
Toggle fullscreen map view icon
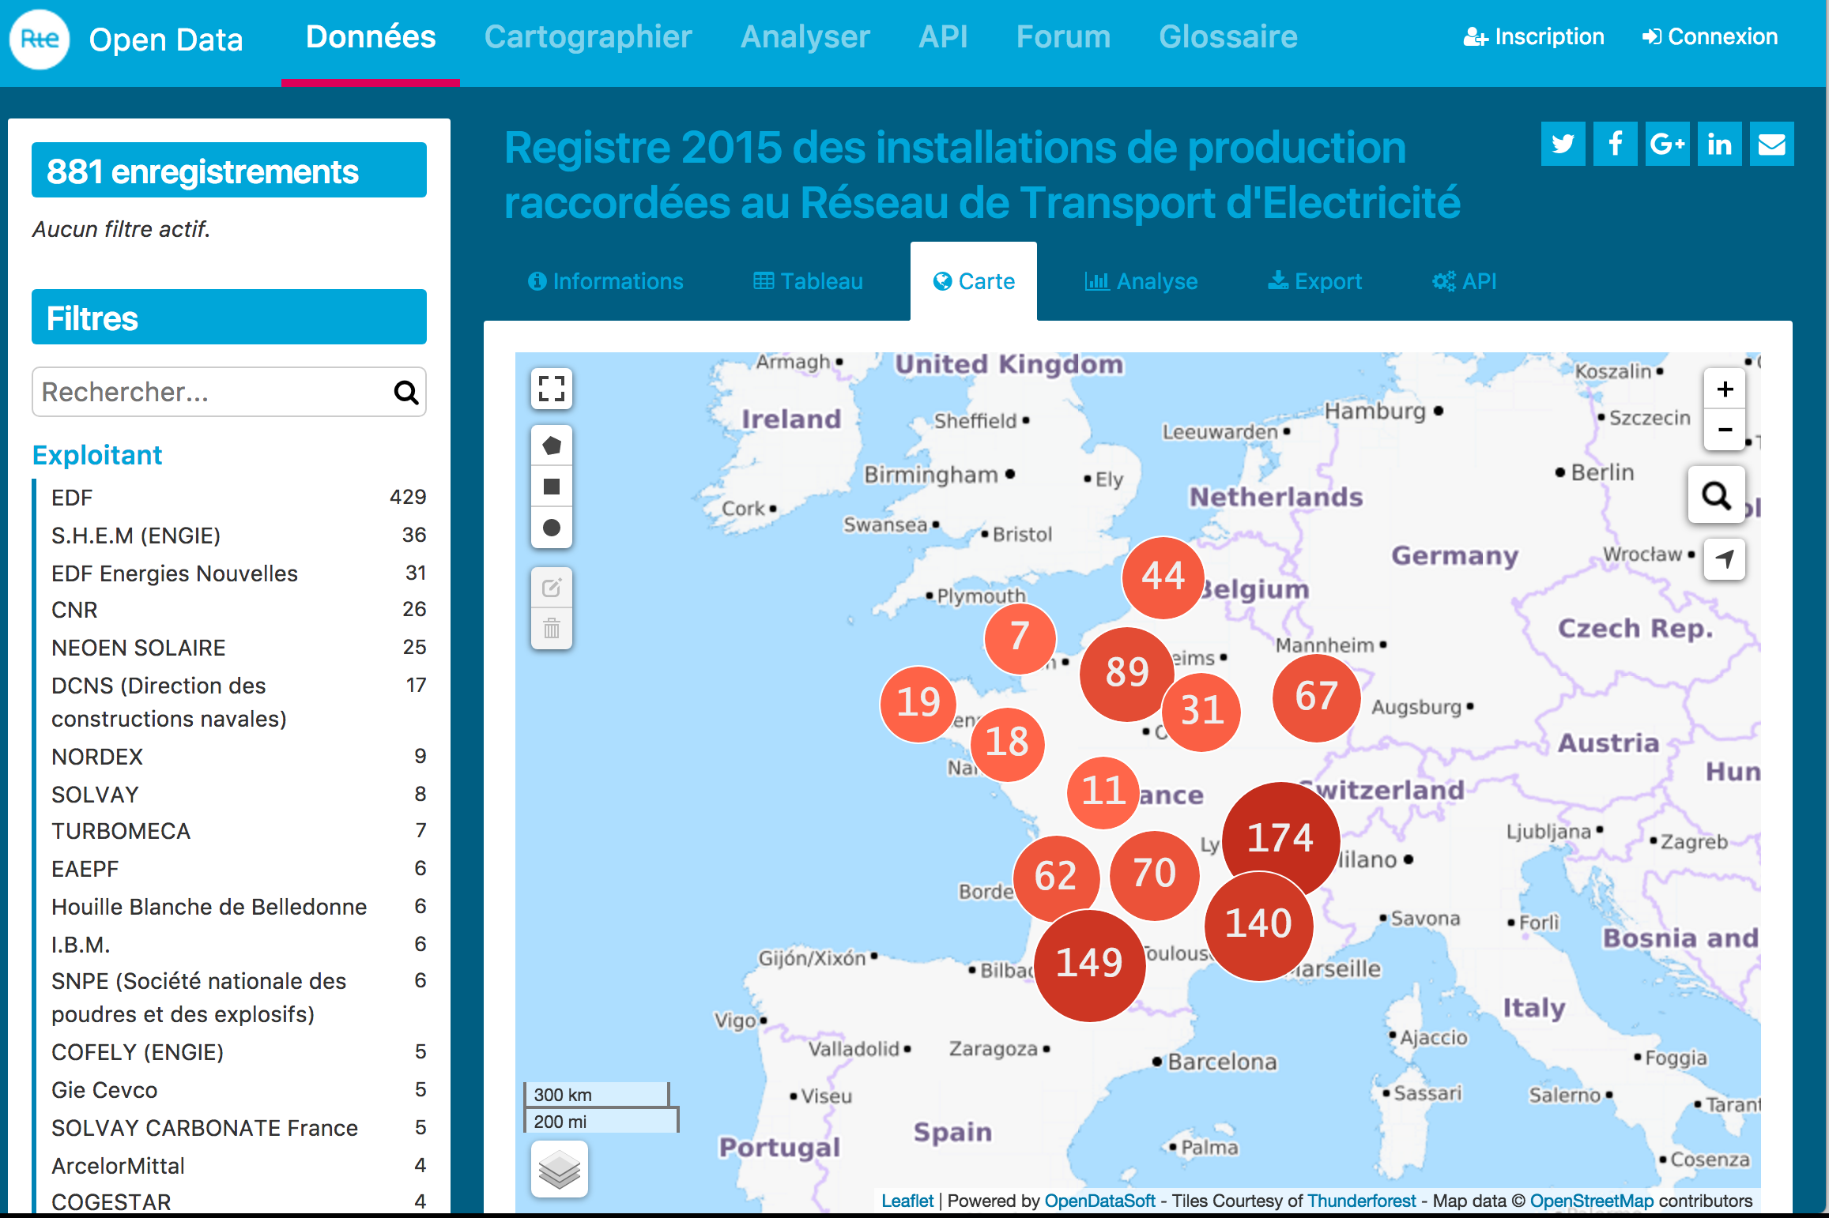552,389
